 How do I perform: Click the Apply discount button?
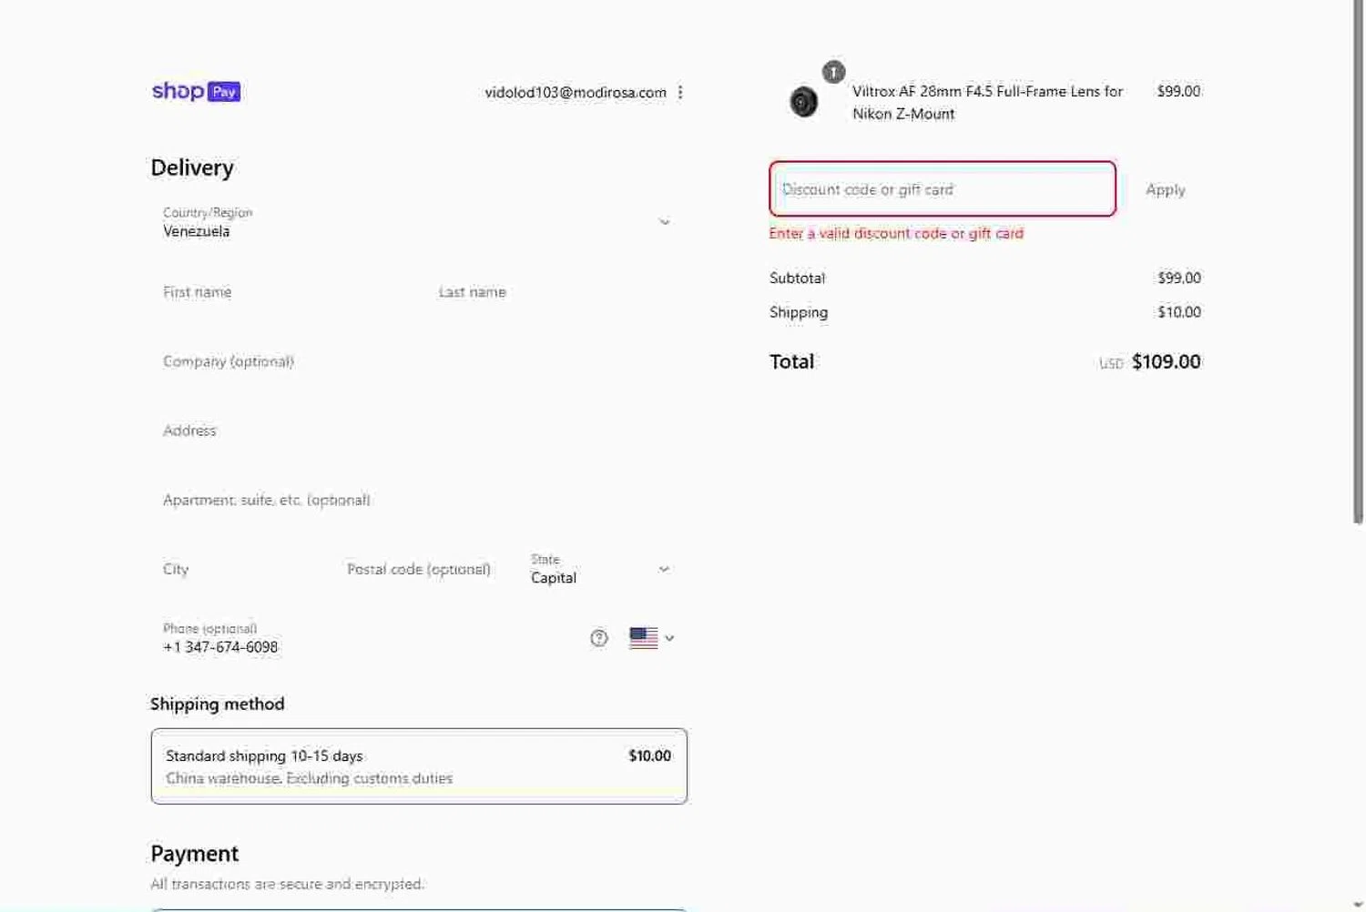1165,189
